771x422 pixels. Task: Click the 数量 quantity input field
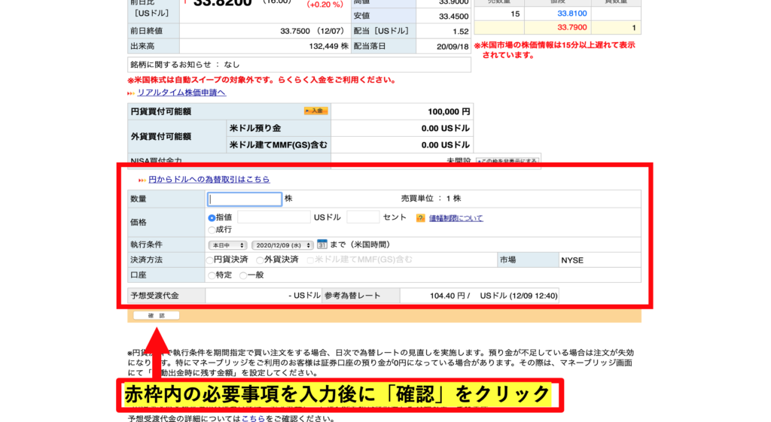(x=245, y=199)
